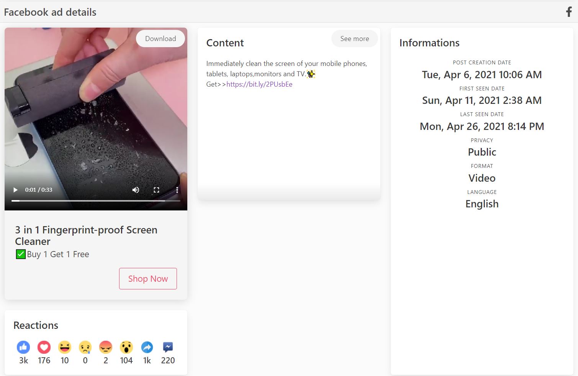Click the video progress bar
578x376 pixels.
tap(96, 200)
